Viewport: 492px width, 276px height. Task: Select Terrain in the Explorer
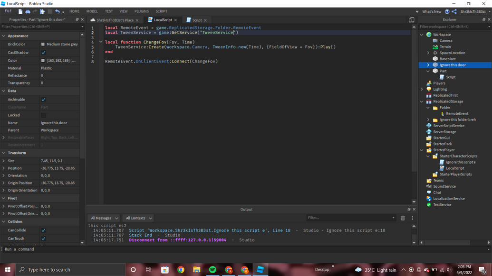[x=445, y=46]
